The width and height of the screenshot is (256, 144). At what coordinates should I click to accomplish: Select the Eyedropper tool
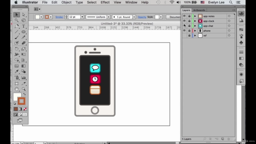(16, 72)
